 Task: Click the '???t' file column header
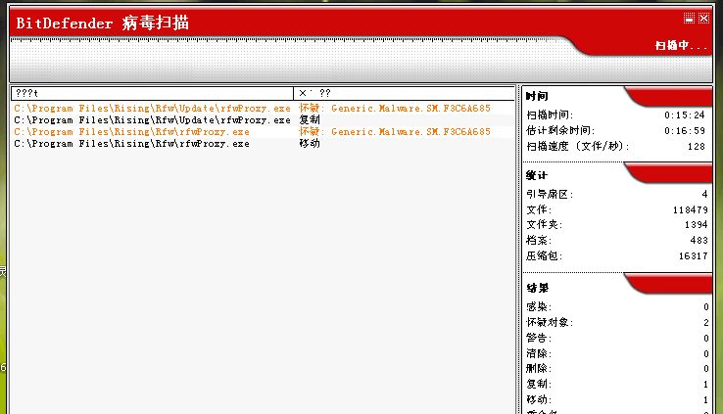pyautogui.click(x=152, y=94)
